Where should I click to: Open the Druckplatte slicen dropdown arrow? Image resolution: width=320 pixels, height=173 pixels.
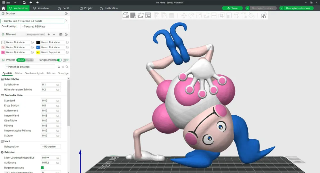[x=247, y=8]
